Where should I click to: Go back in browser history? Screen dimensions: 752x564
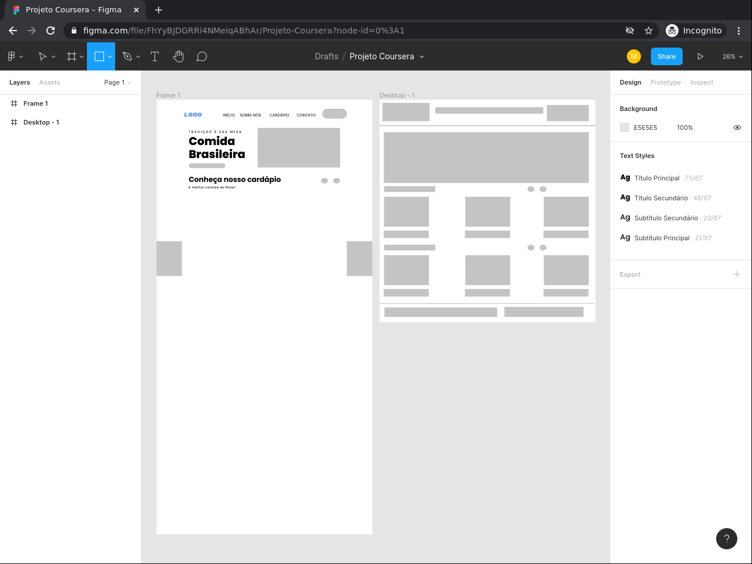coord(13,31)
